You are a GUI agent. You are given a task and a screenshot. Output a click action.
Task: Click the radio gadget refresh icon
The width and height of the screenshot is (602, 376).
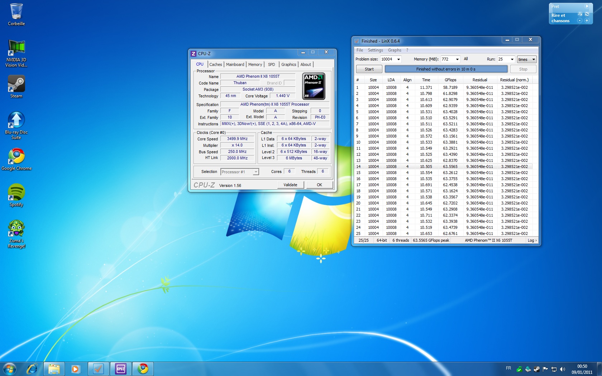[587, 14]
